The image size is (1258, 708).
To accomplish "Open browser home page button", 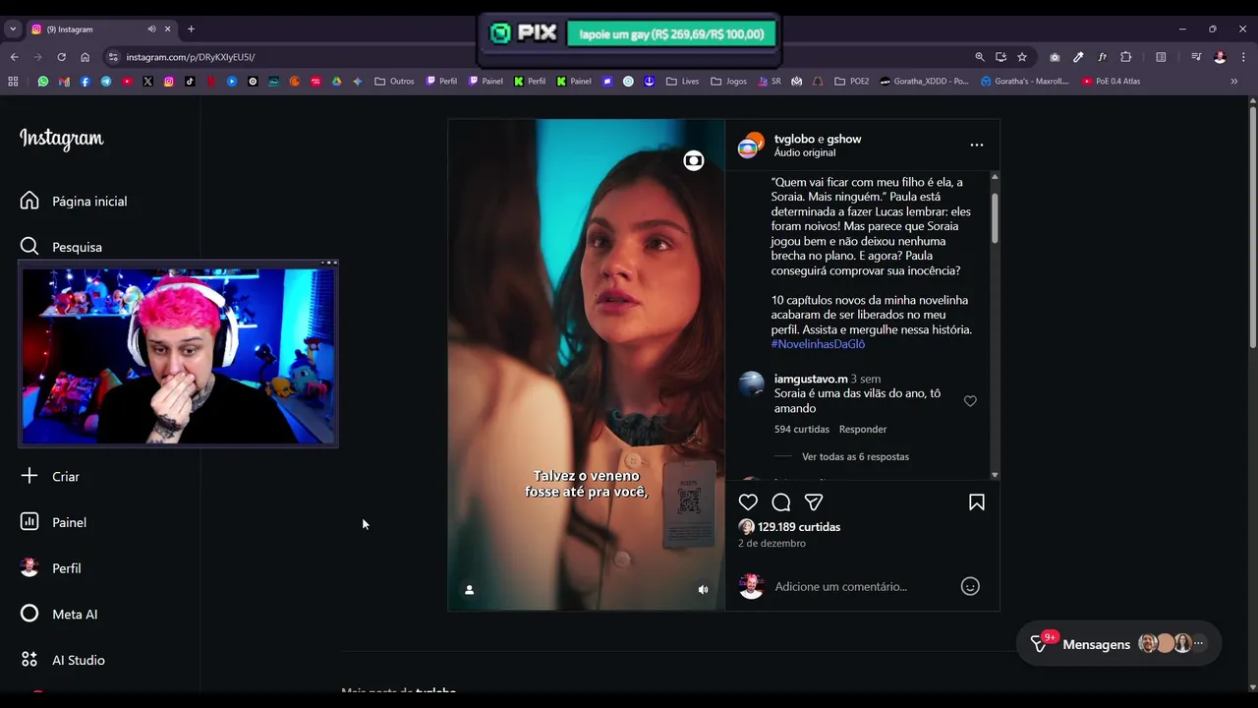I will [x=86, y=57].
